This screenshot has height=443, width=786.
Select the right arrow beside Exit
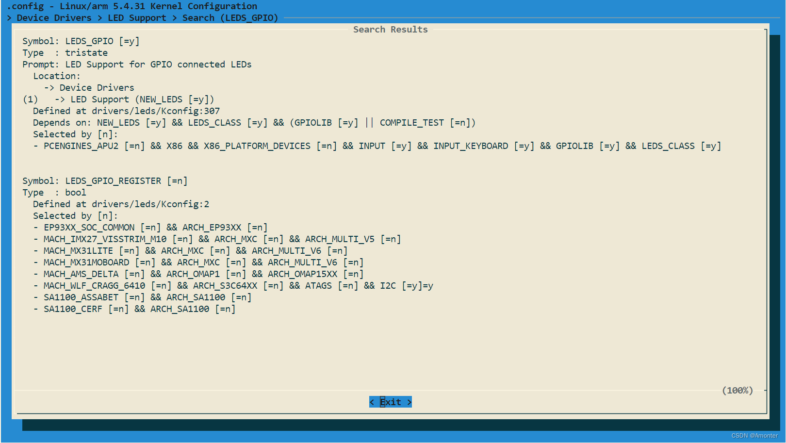409,402
